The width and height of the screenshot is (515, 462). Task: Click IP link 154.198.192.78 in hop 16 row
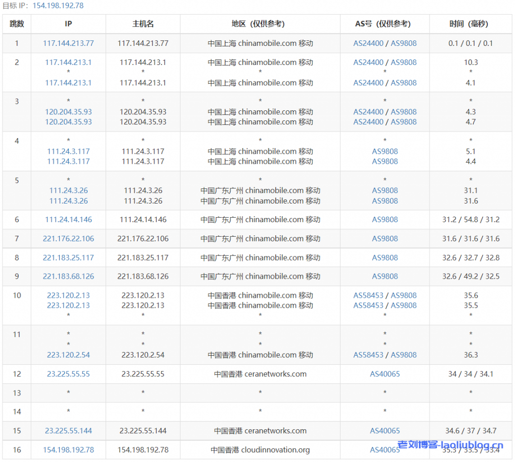[68, 450]
